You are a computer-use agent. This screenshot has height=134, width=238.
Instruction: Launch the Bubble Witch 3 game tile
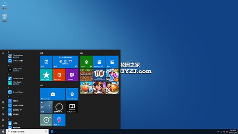click(x=112, y=75)
